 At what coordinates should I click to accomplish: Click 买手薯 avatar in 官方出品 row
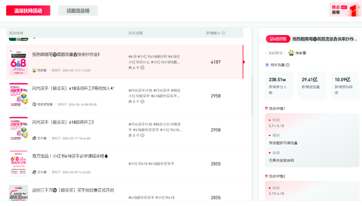tap(34, 172)
